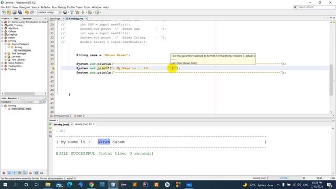Click the New Project toolbar icon
The height and width of the screenshot is (189, 336).
pos(9,13)
